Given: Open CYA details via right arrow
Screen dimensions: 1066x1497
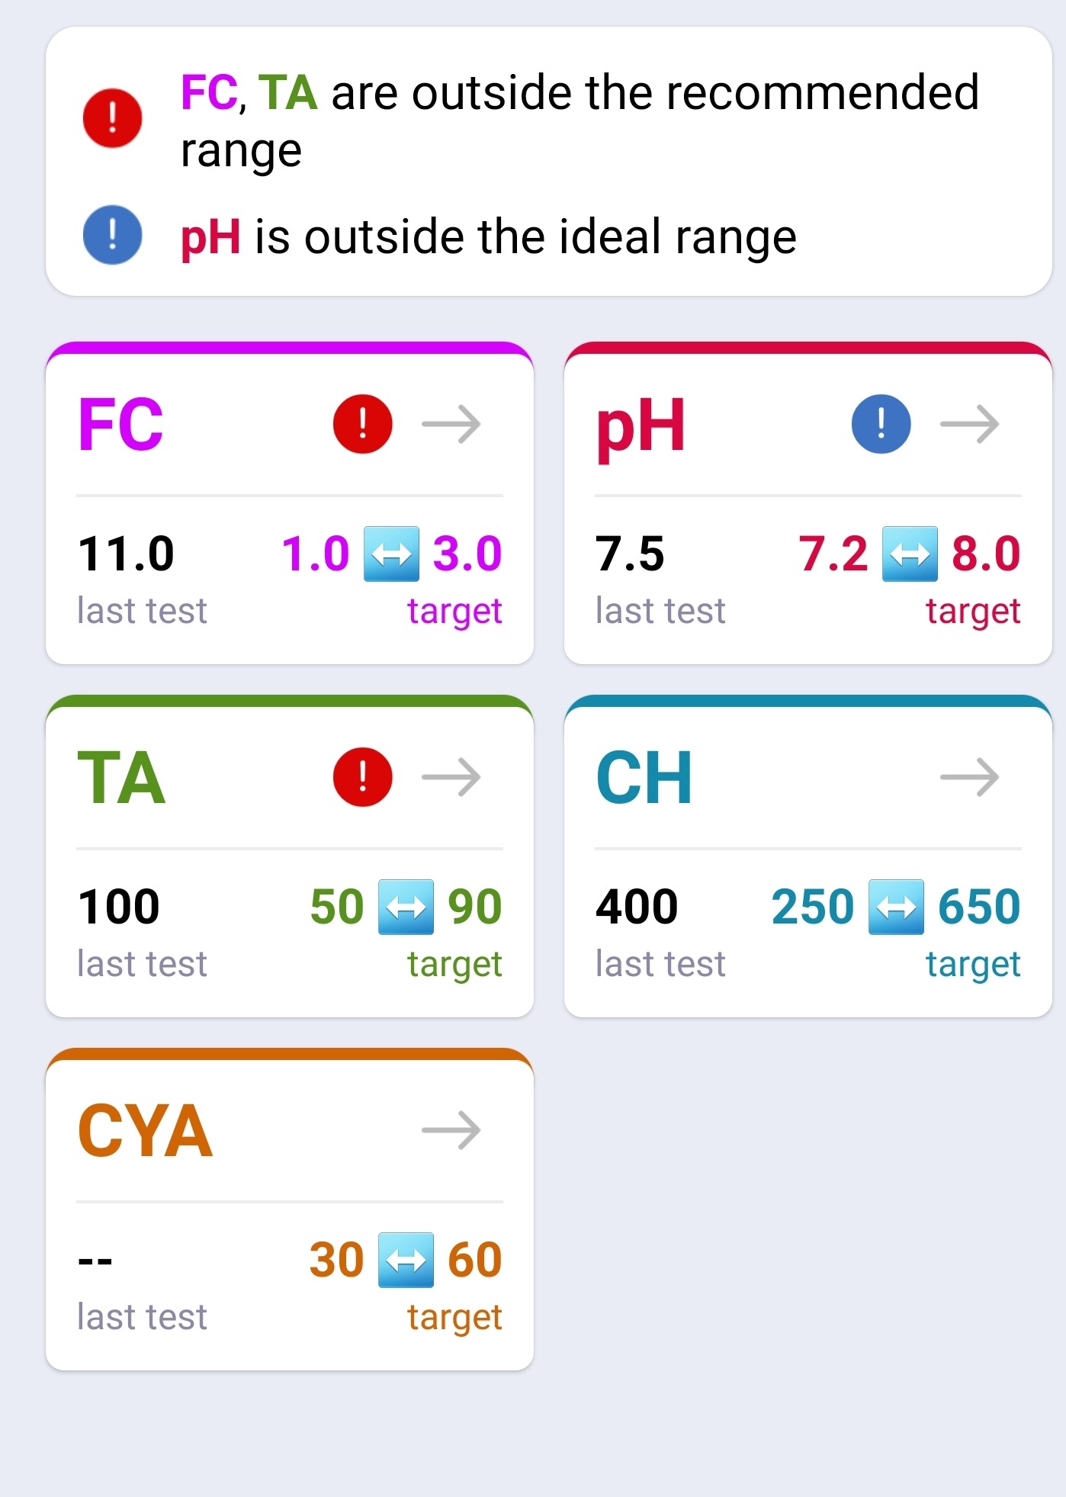Looking at the screenshot, I should [x=451, y=1130].
